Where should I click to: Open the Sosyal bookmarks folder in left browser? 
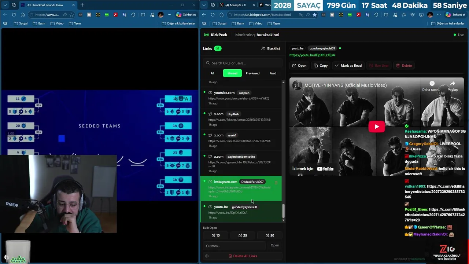click(x=21, y=23)
